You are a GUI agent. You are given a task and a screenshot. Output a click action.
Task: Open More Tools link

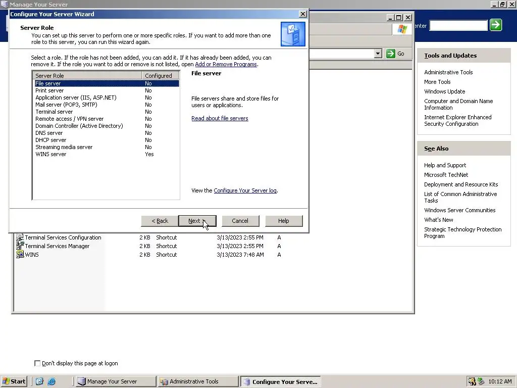(x=437, y=81)
